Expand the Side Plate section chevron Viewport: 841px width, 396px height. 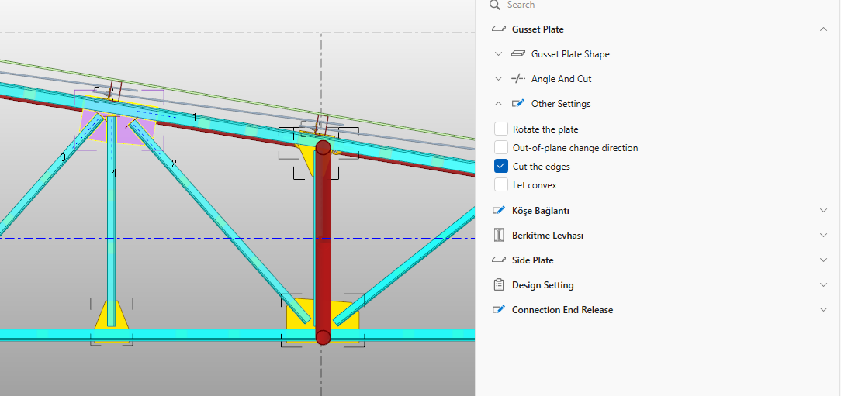click(x=823, y=260)
